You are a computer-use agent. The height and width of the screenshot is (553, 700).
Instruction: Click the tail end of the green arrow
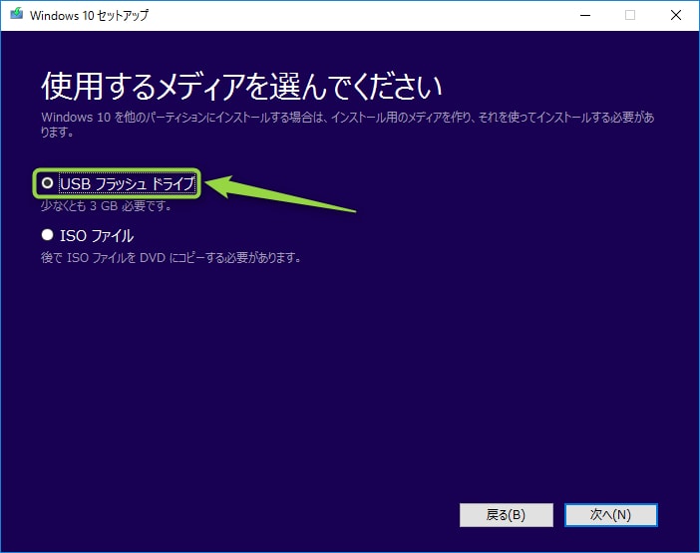[x=351, y=210]
